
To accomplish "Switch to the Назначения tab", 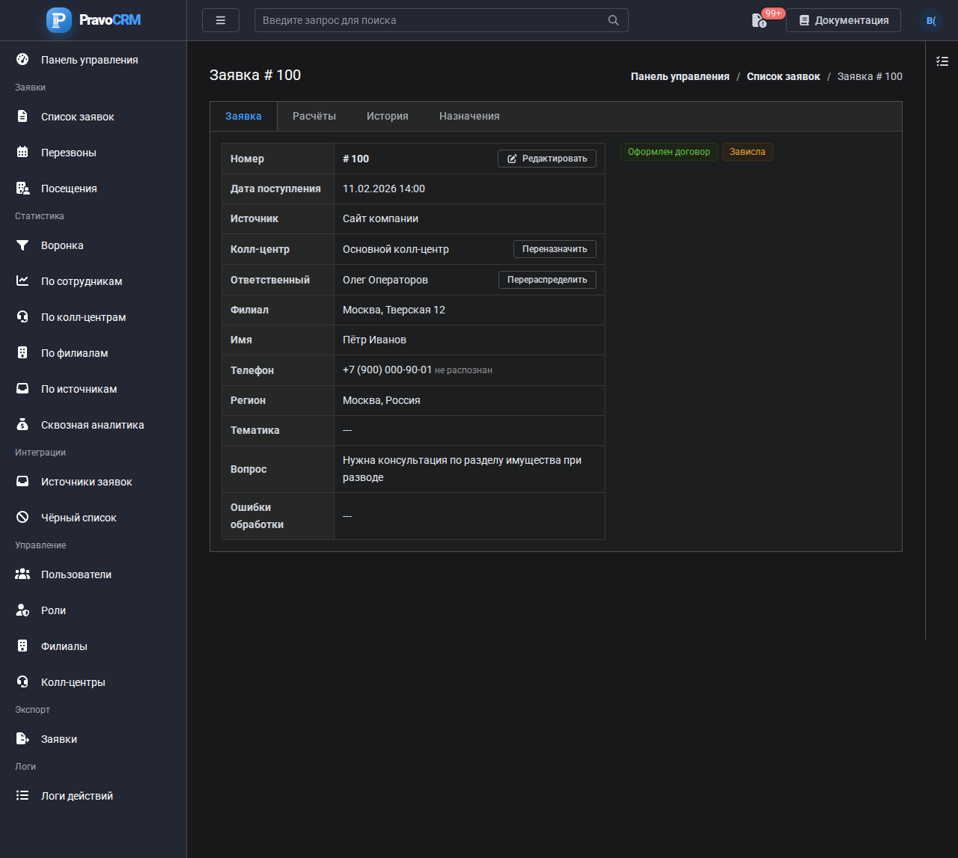I will click(469, 116).
